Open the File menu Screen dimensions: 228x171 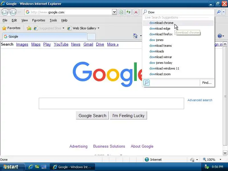pos(5,20)
